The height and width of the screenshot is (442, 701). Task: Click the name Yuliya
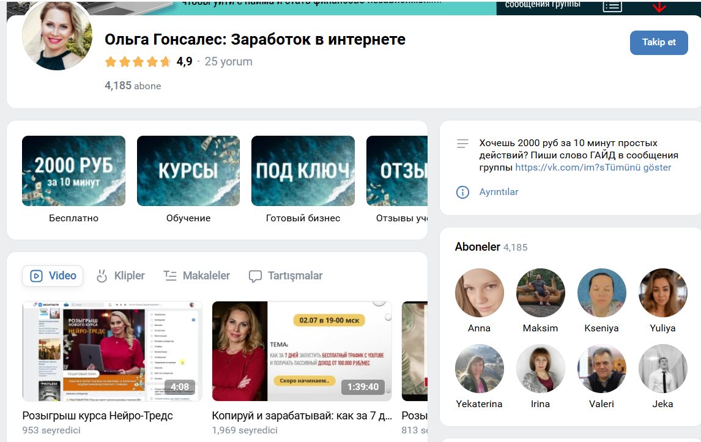coord(662,328)
